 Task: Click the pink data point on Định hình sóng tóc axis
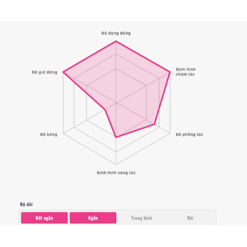(x=116, y=137)
